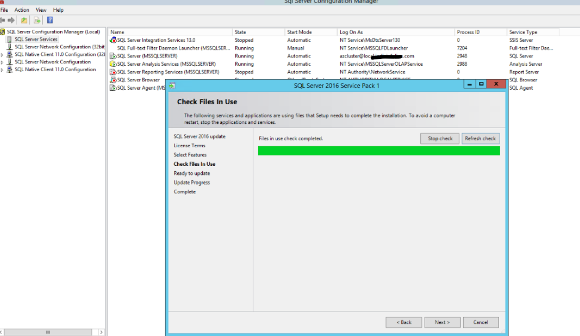Select SQL Server Network Configuration (32bit) text
The height and width of the screenshot is (336, 580).
pyautogui.click(x=60, y=47)
